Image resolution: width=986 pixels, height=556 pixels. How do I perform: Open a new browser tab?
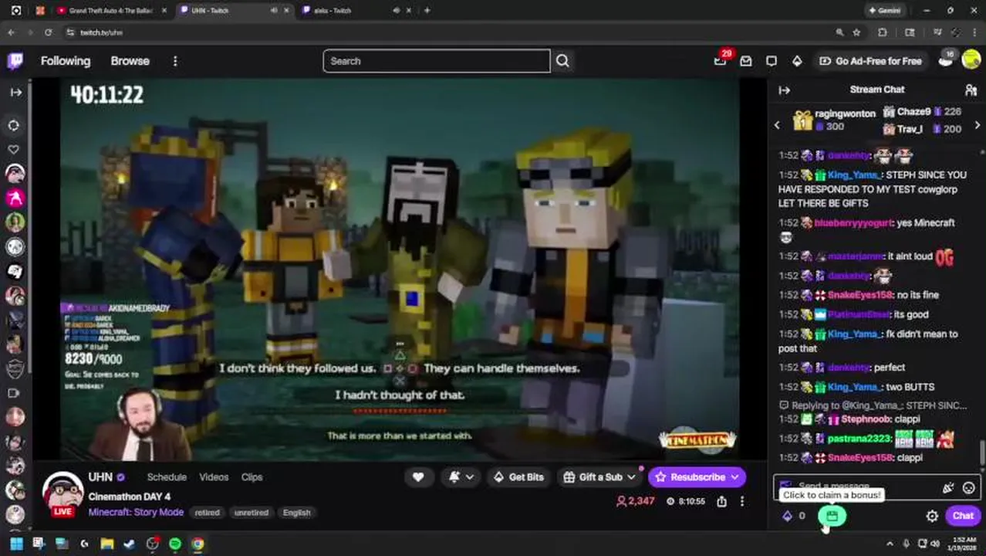(427, 11)
